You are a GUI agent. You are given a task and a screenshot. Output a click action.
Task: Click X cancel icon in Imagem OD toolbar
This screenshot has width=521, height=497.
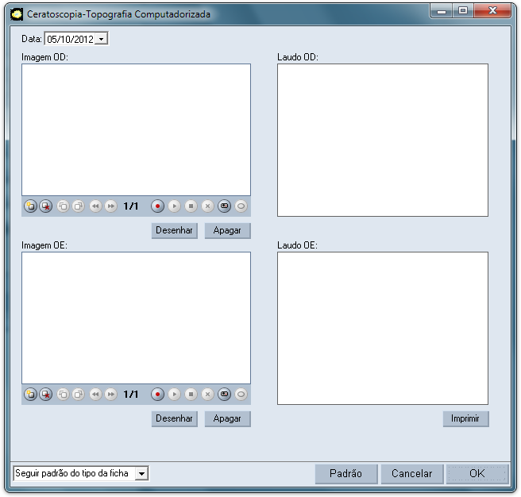click(207, 206)
